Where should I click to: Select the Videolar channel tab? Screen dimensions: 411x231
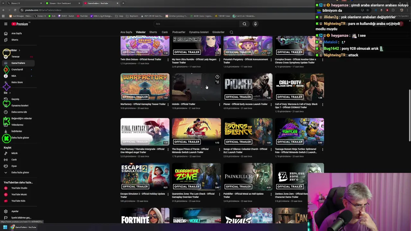pyautogui.click(x=141, y=32)
